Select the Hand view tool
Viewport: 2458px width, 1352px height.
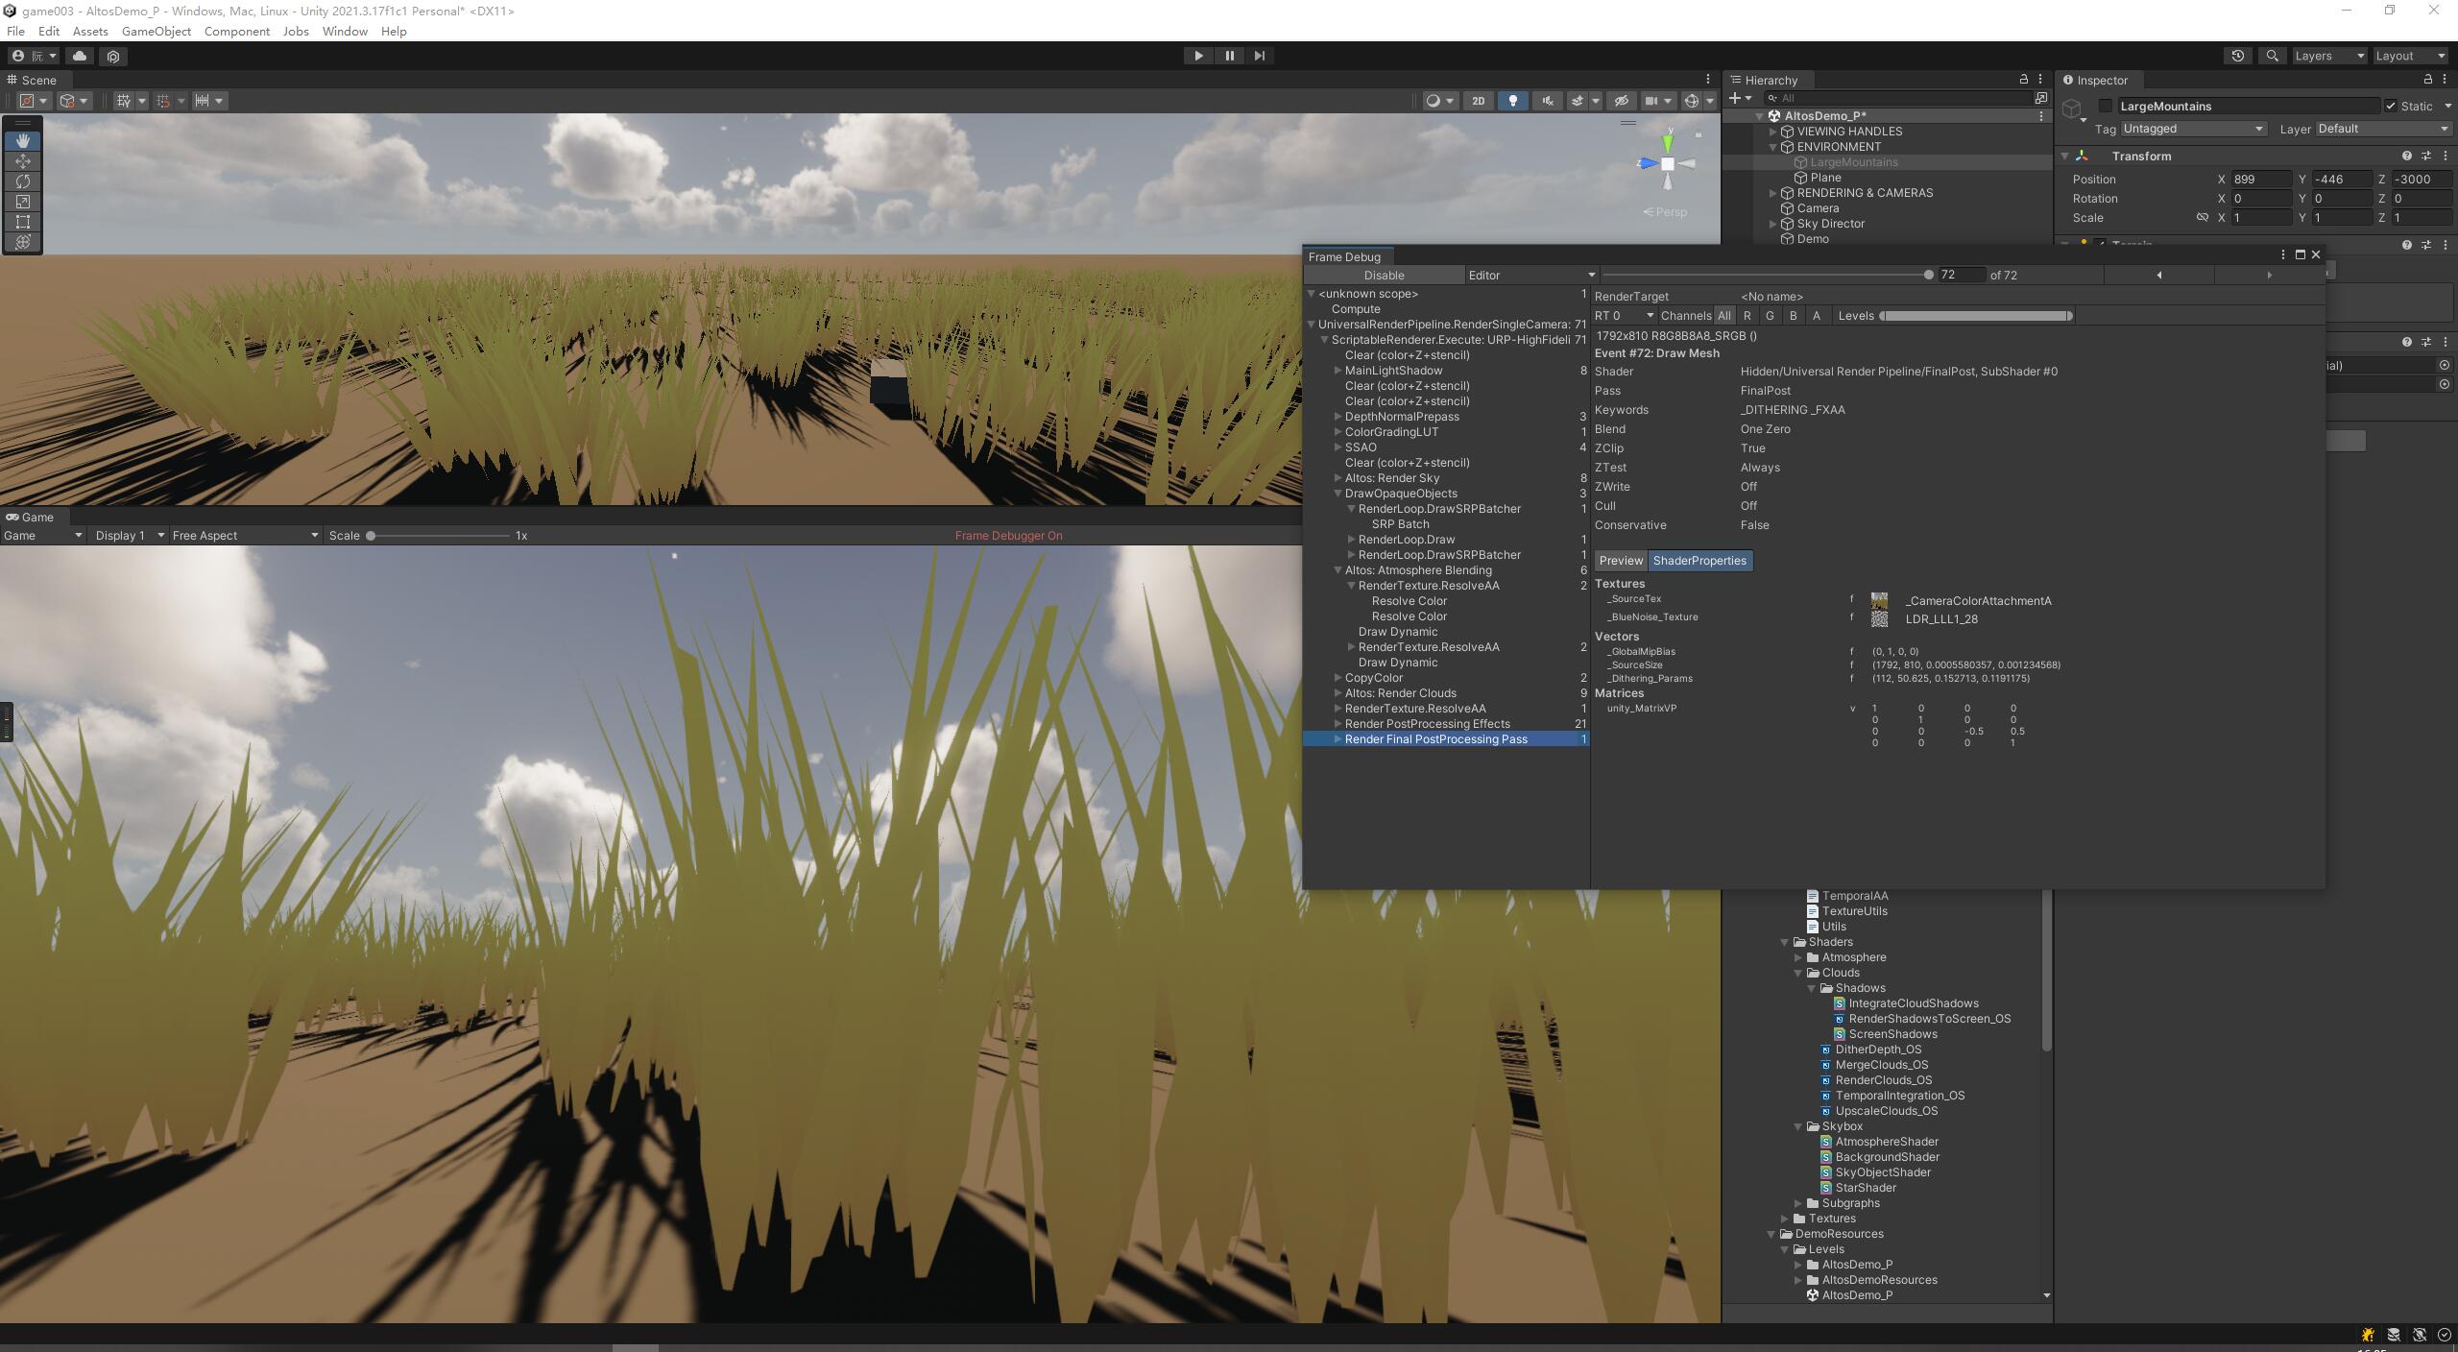click(x=23, y=140)
